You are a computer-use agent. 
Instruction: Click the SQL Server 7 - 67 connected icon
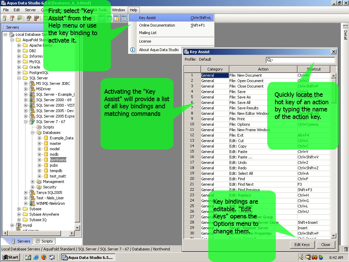(32, 122)
